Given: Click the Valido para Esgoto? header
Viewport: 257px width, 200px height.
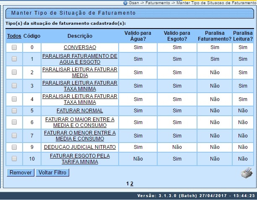Looking at the screenshot, I should pos(177,36).
